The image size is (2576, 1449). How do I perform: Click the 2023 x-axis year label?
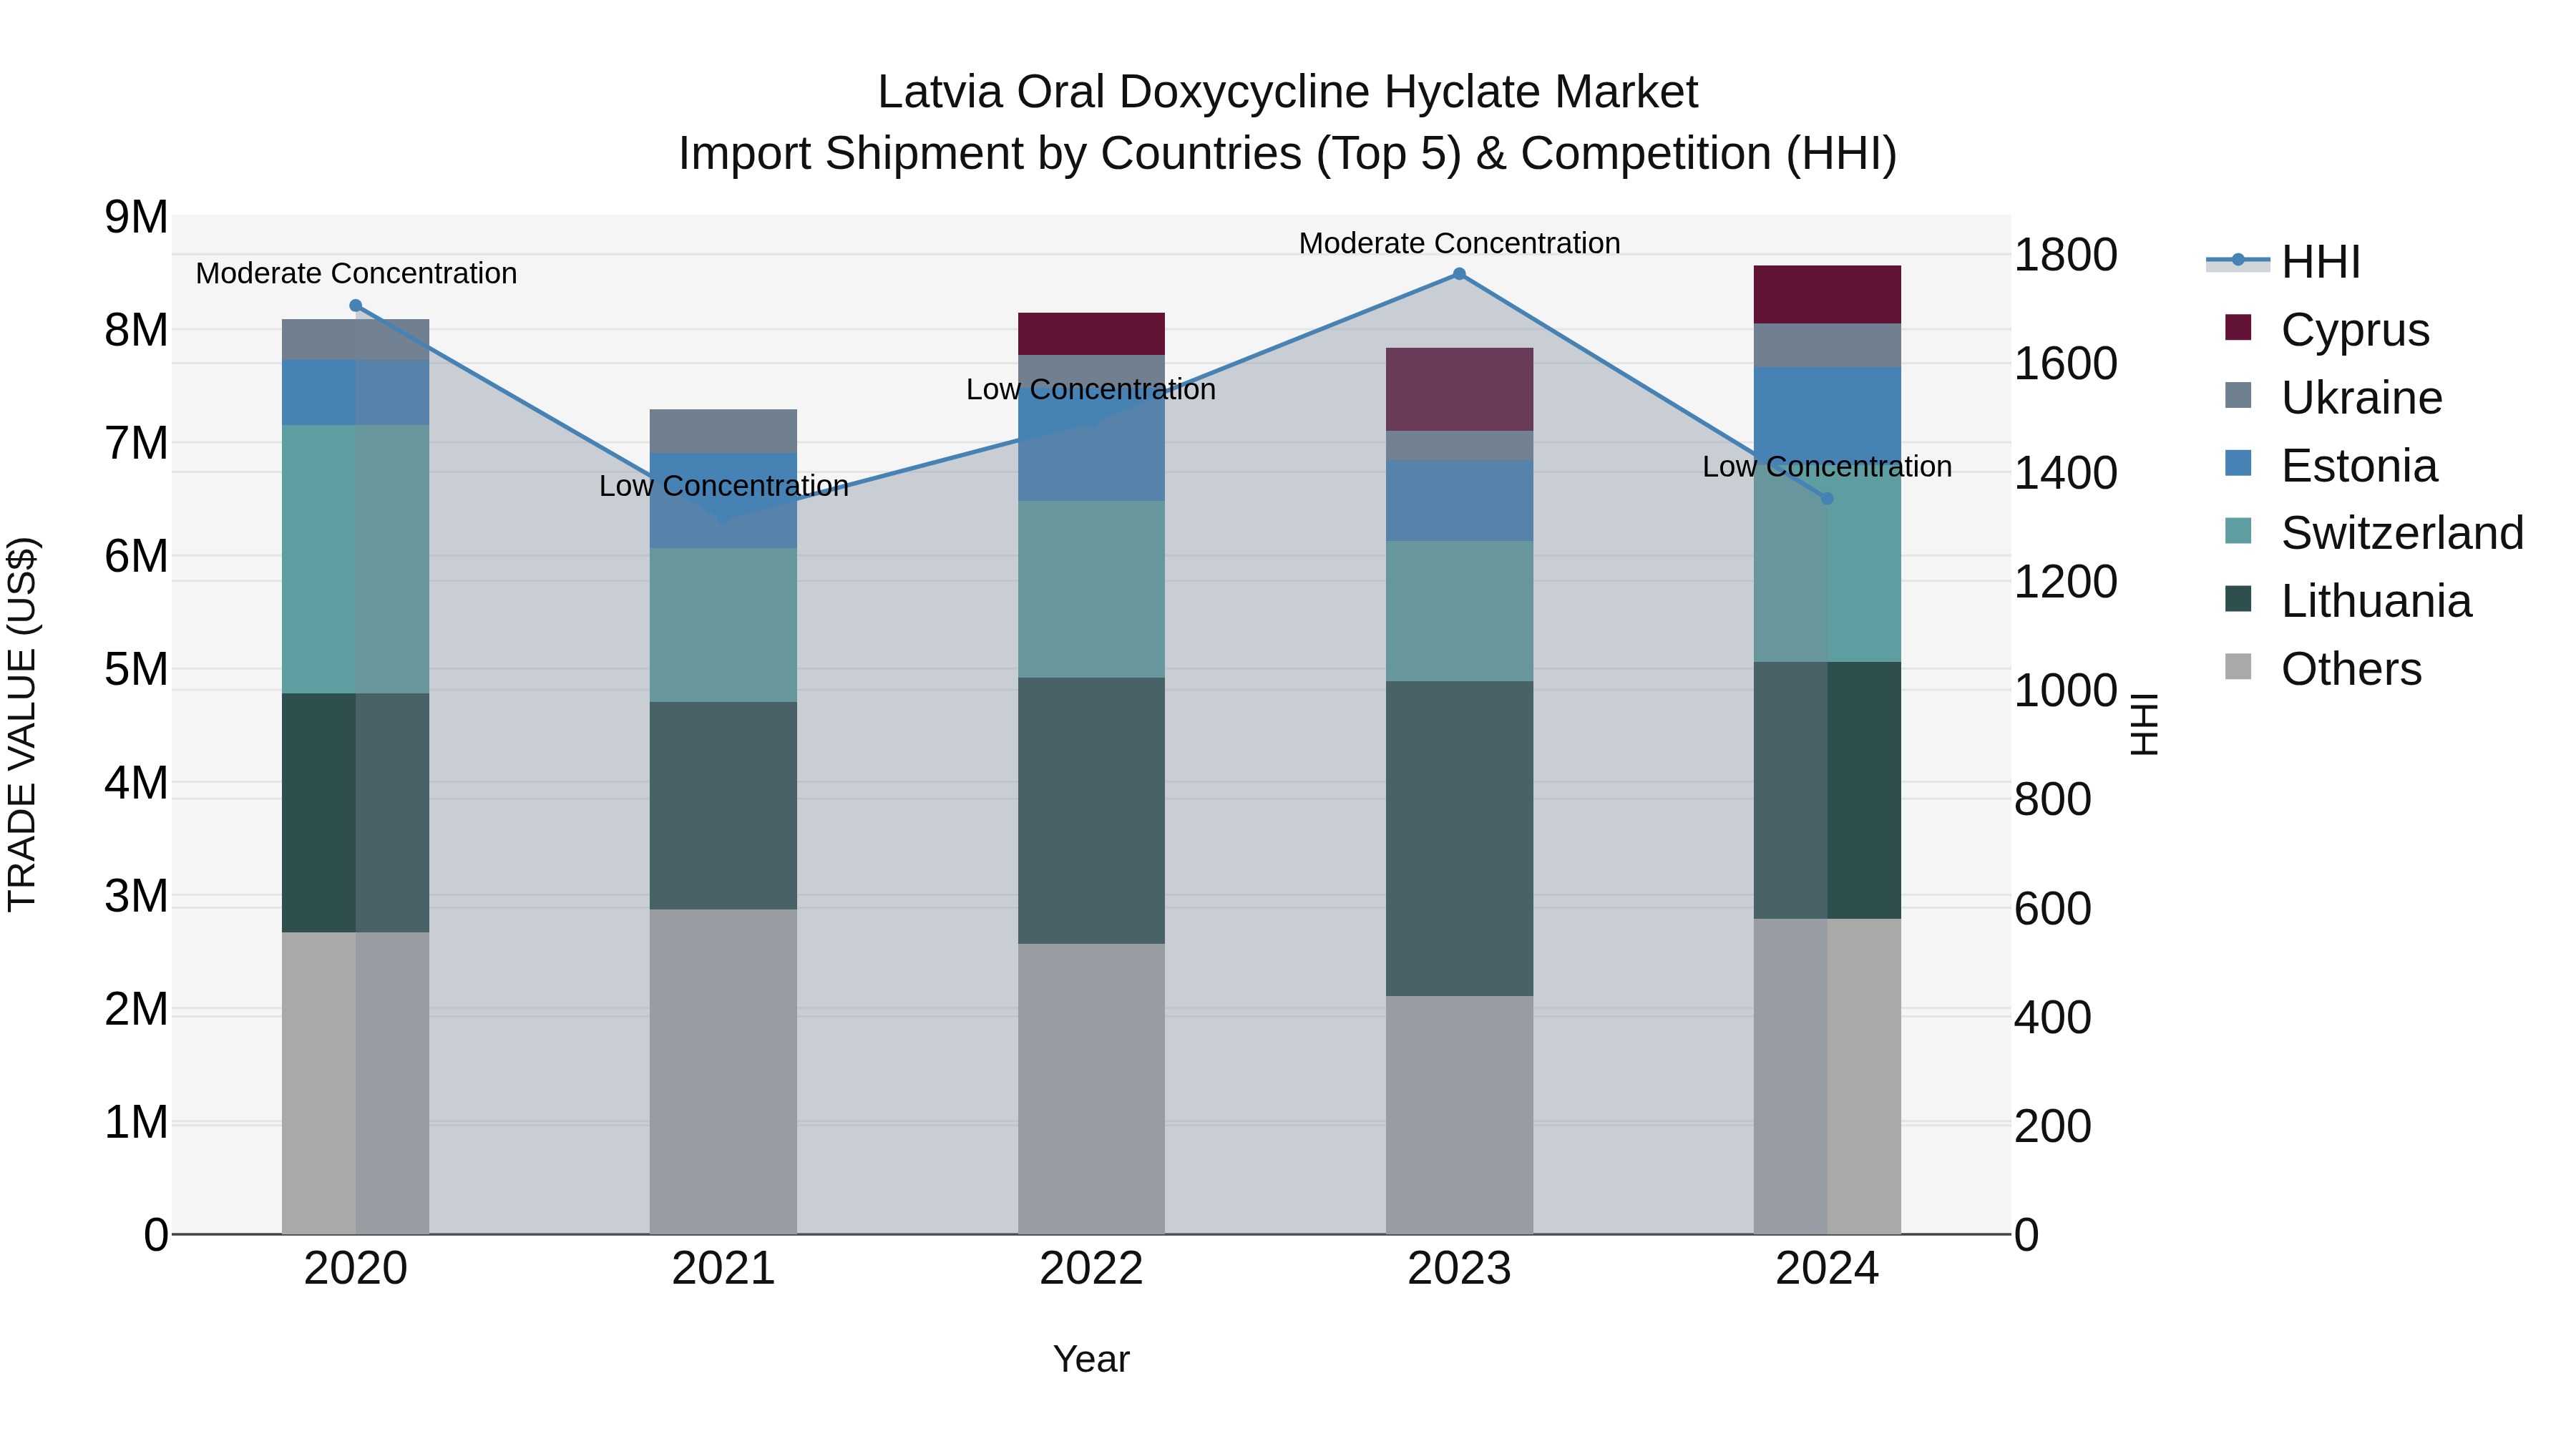(1459, 1269)
